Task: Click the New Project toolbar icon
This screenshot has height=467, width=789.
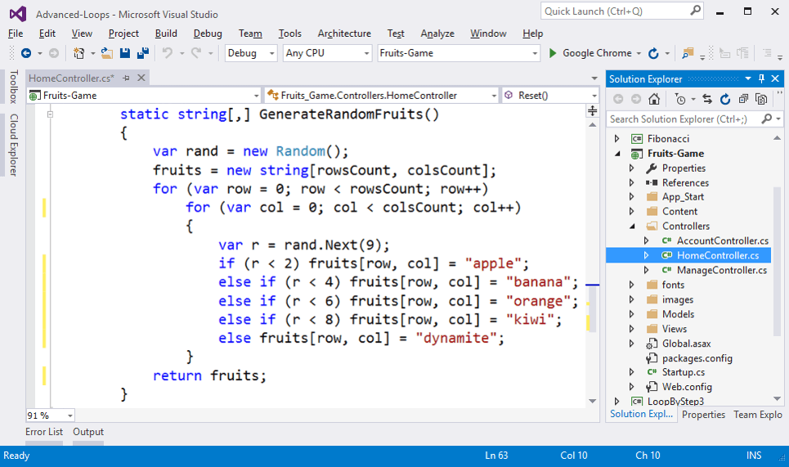Action: click(x=79, y=53)
